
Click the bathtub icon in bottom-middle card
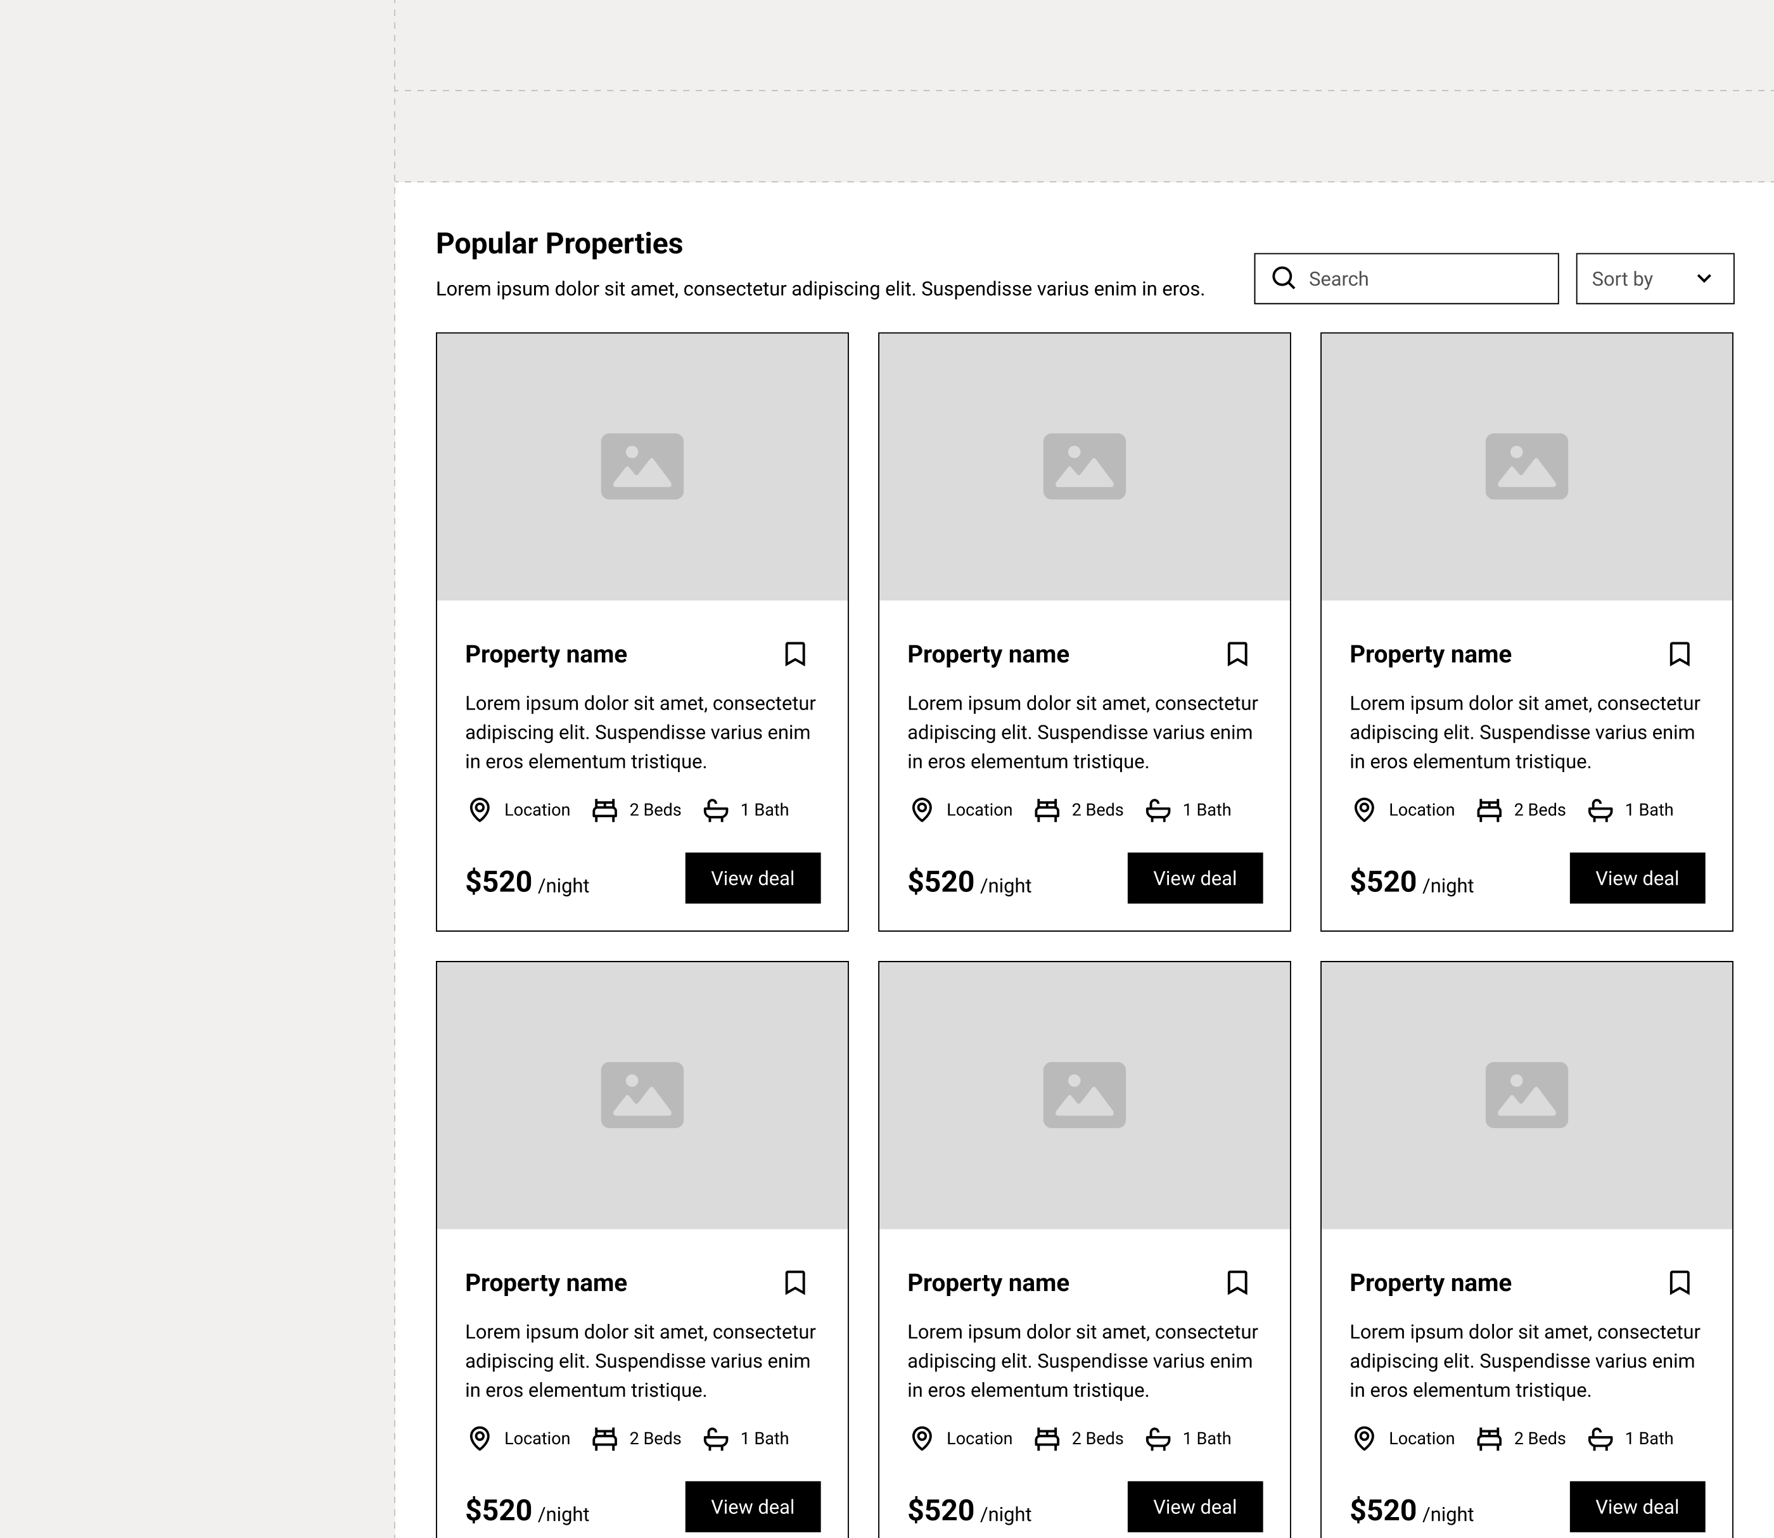[x=1158, y=1439]
